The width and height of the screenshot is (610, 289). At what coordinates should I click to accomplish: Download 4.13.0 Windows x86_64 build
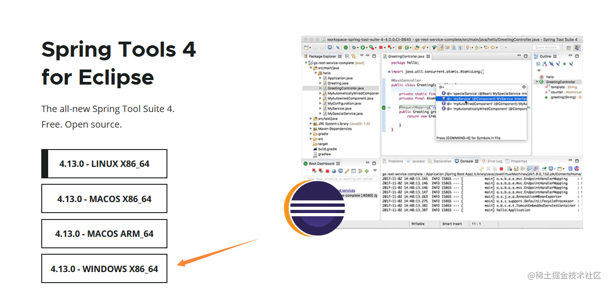104,269
